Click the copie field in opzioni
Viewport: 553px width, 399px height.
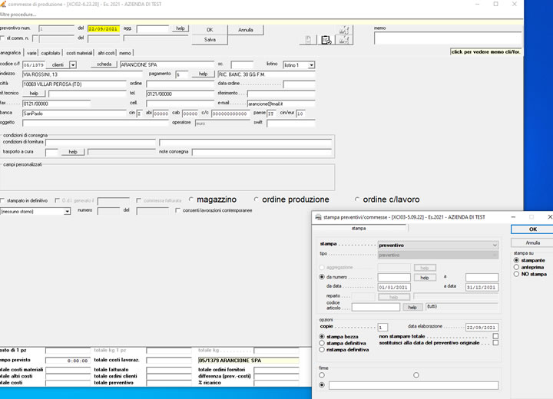click(382, 328)
